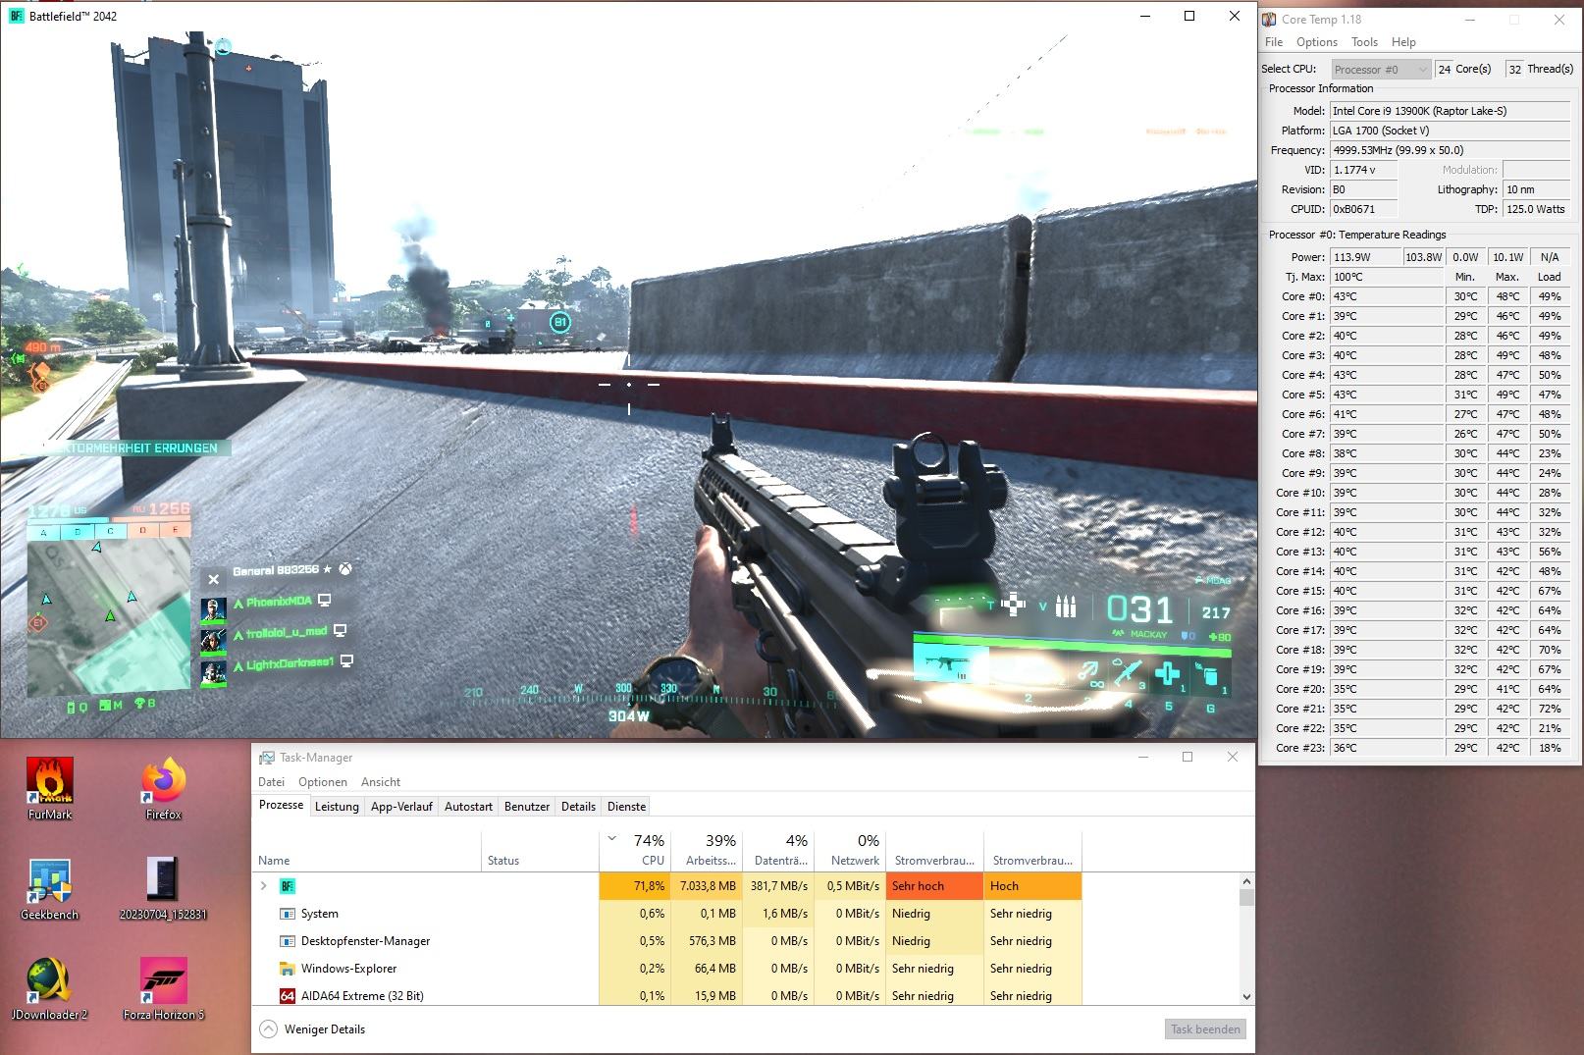
Task: Click the Battlefield 2042 window icon
Action: click(16, 16)
